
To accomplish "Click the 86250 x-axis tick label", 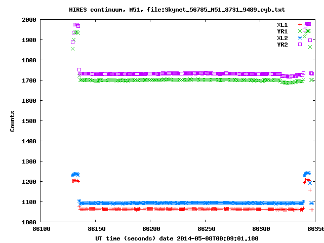I will pos(207,229).
